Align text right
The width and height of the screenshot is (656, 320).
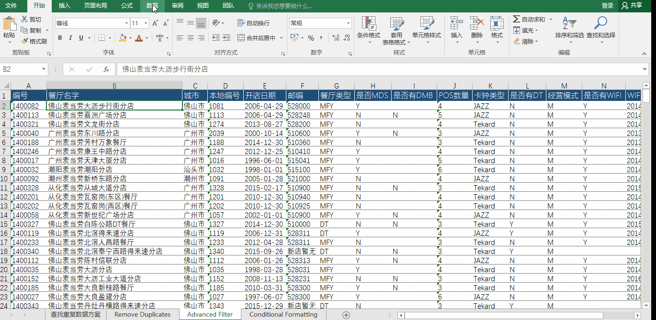pyautogui.click(x=201, y=38)
